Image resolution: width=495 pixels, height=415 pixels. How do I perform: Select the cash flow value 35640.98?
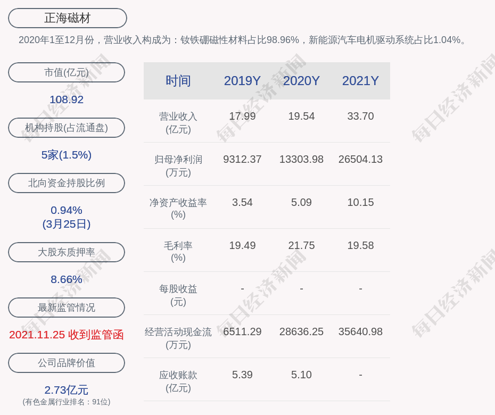click(x=360, y=331)
